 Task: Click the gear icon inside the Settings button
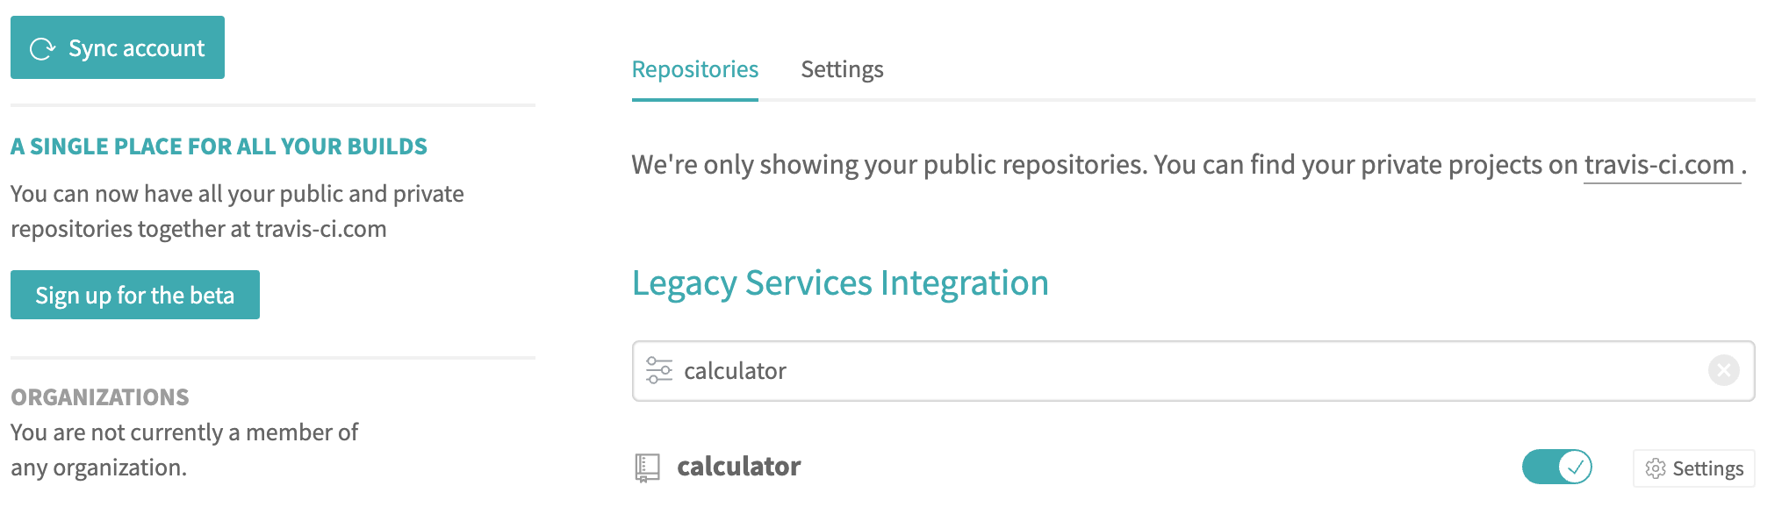[x=1654, y=468]
